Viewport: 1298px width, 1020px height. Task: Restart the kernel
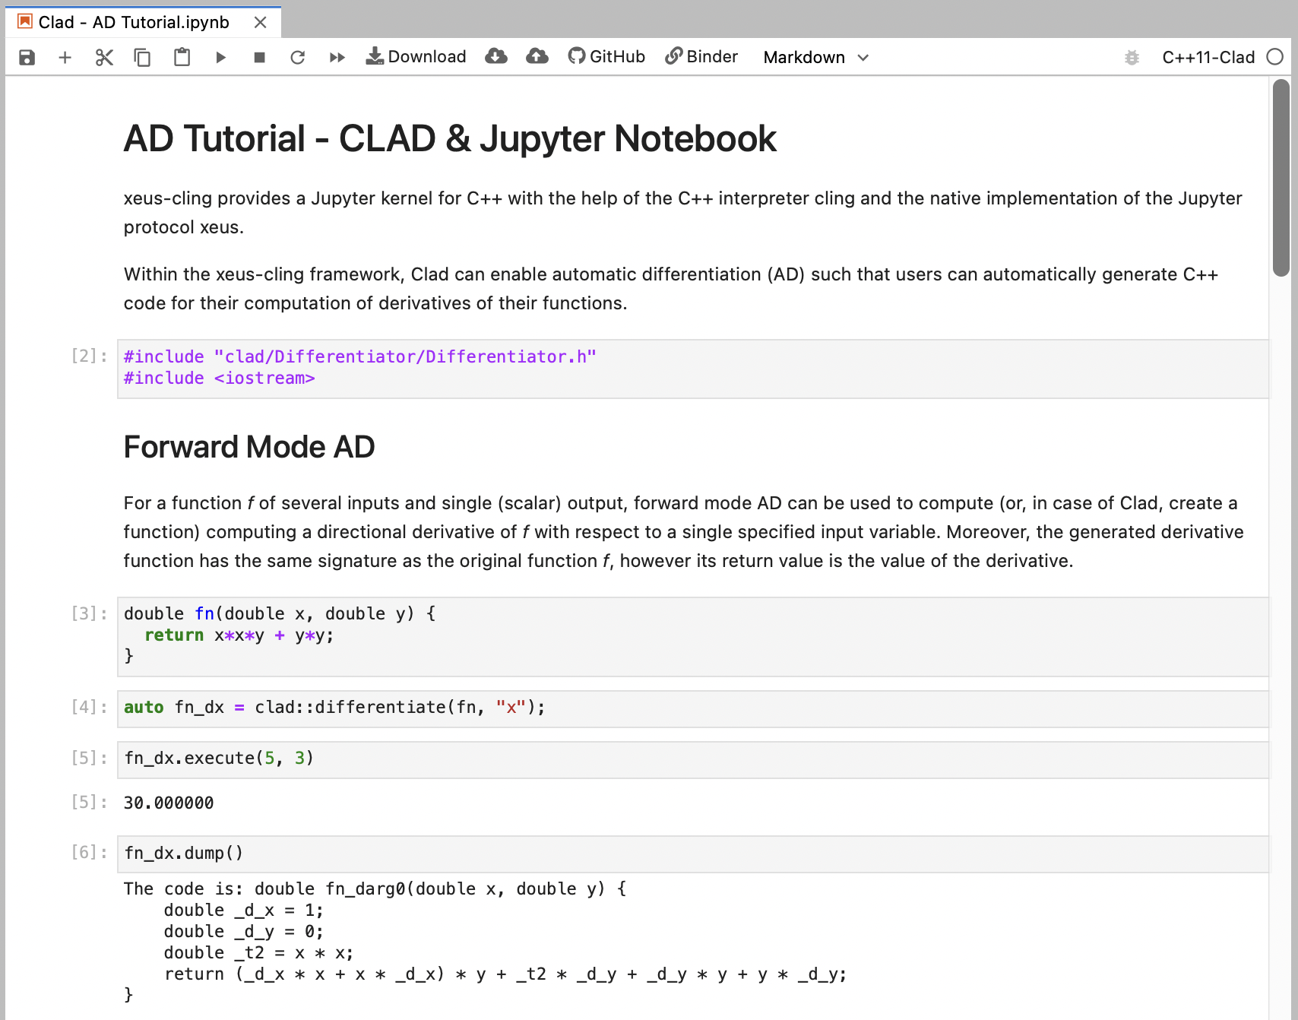298,58
